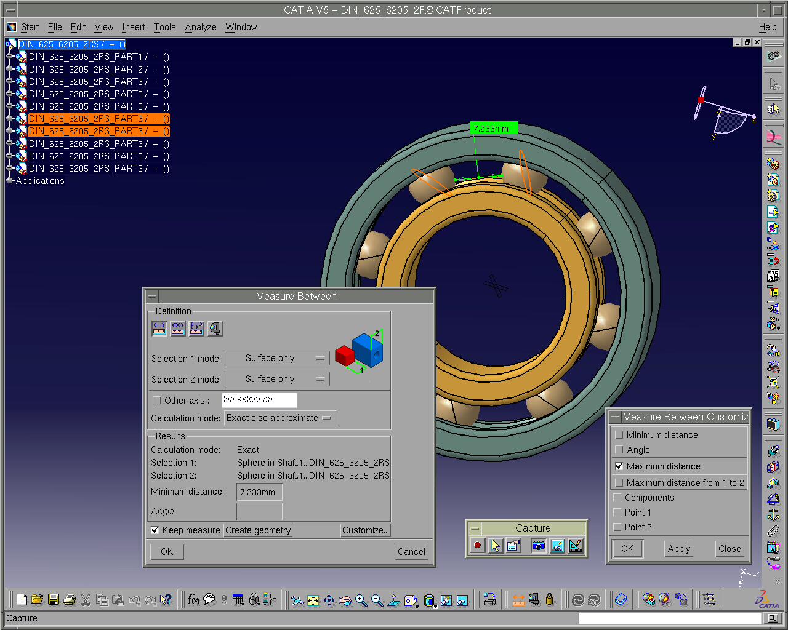
Task: Uncheck the Keep measure checkbox
Action: 155,530
